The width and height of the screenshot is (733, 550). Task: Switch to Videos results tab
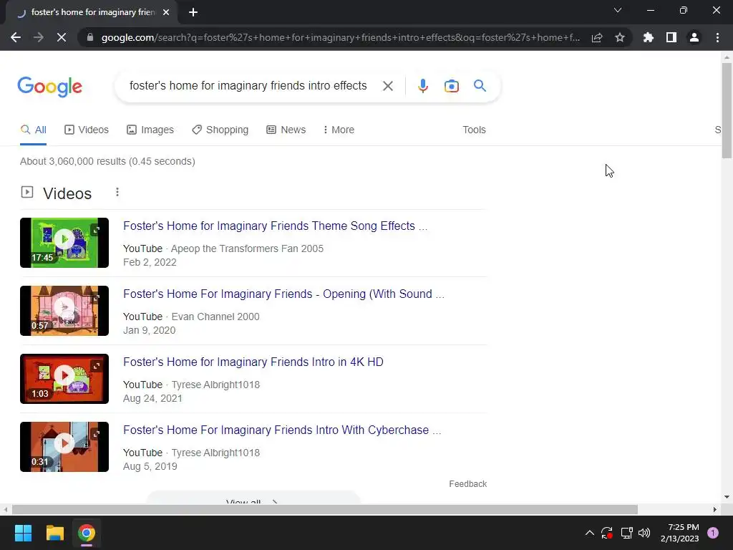click(87, 130)
